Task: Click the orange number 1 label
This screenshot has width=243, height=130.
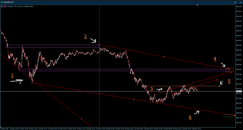Action: point(12,76)
